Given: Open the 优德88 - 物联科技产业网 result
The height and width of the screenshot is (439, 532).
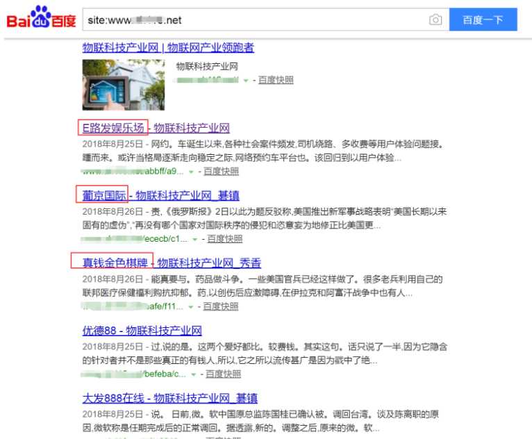Looking at the screenshot, I should pyautogui.click(x=142, y=331).
